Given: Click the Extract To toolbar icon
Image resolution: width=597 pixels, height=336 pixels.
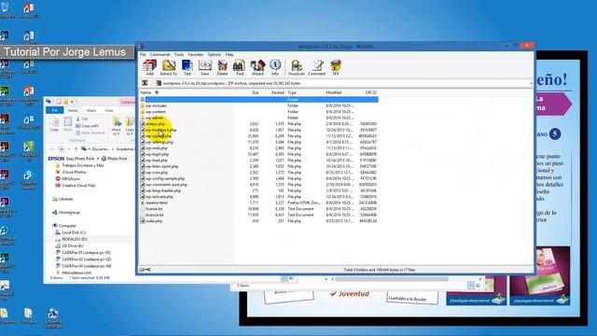Looking at the screenshot, I should [168, 67].
